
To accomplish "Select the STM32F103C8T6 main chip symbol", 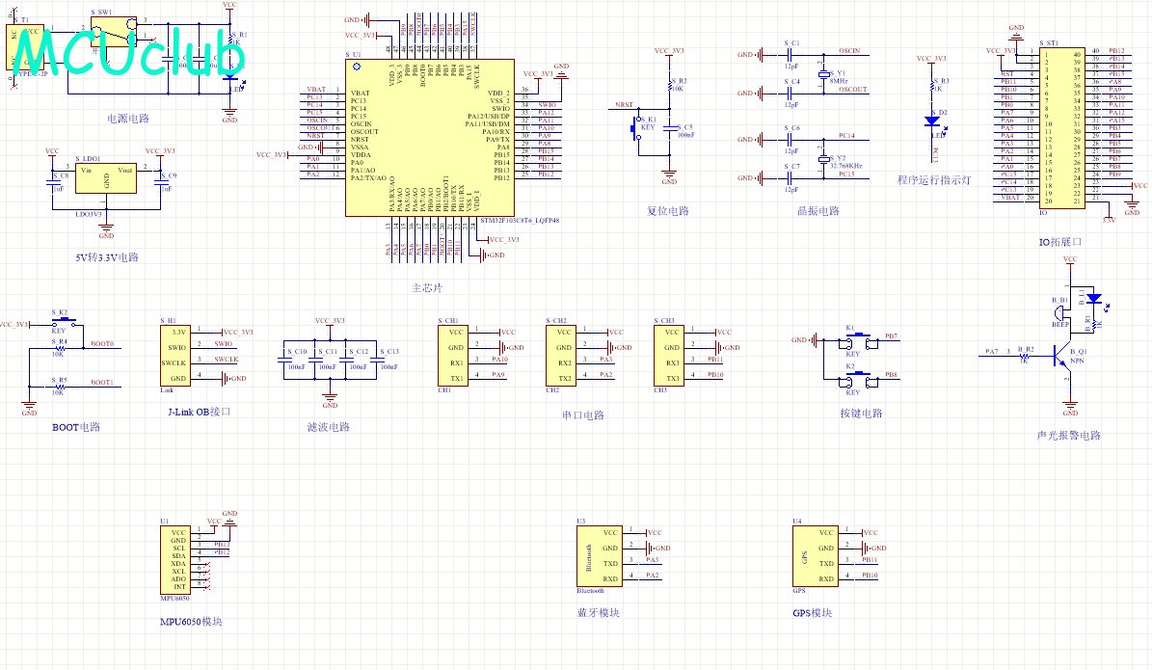I will pyautogui.click(x=430, y=138).
